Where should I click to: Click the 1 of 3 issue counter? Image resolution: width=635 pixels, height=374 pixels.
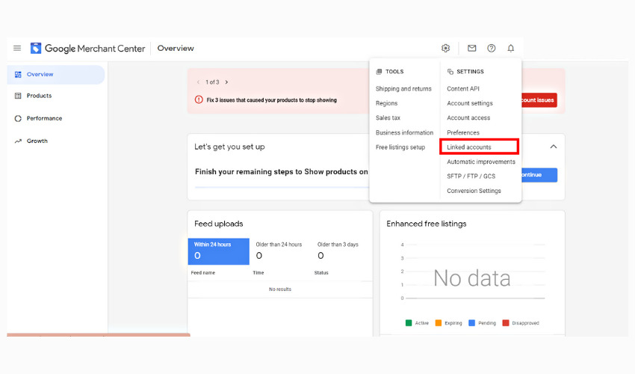click(212, 82)
